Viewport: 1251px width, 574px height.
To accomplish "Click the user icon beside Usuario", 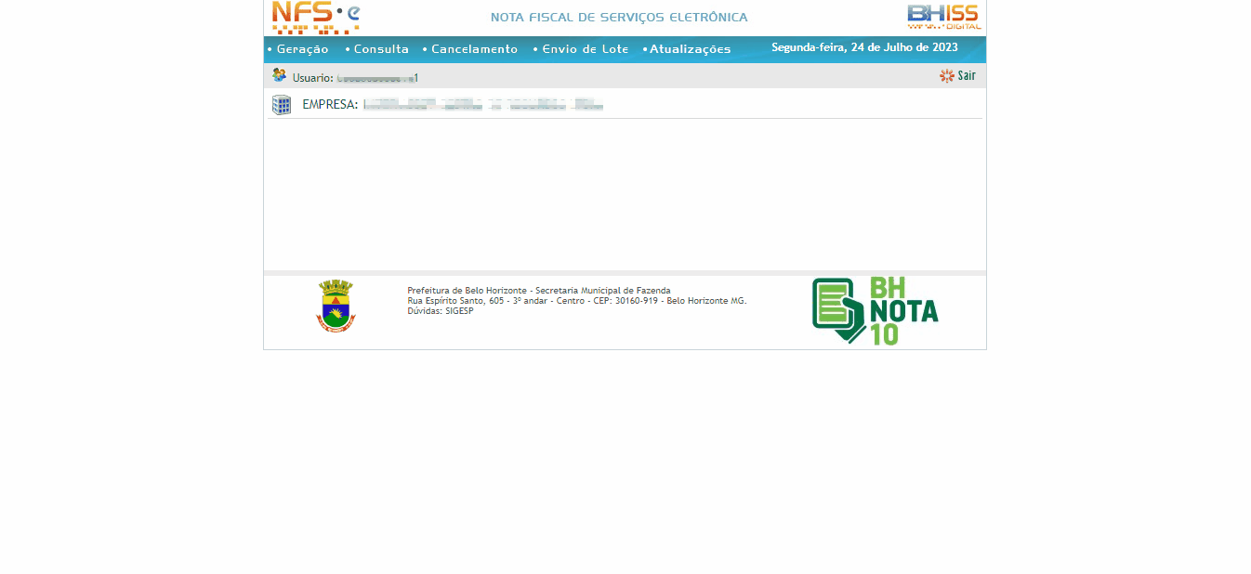I will (279, 75).
